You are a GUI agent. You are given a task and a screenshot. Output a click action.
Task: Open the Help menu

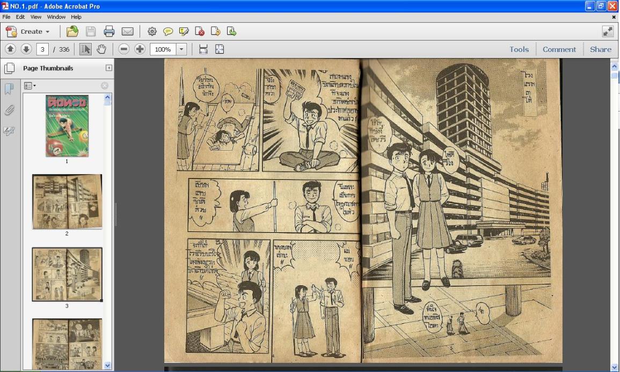76,17
